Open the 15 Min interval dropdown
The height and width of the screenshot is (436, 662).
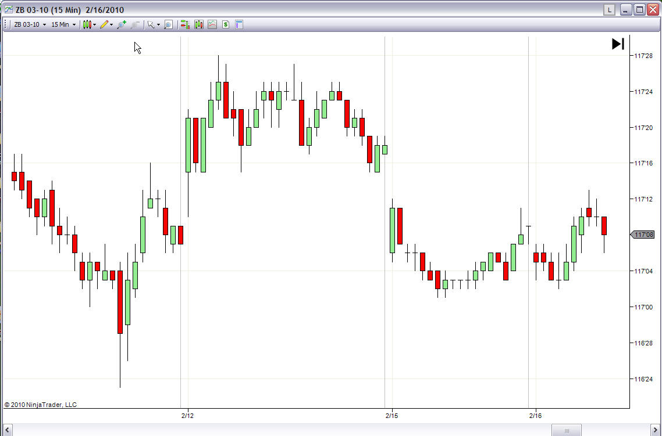tap(63, 24)
